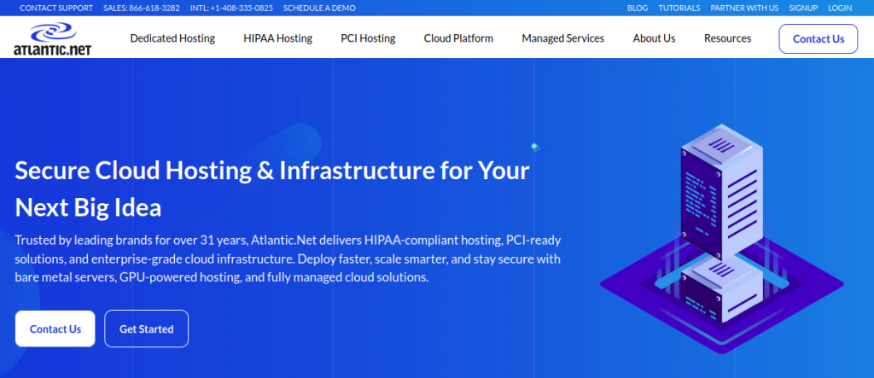The image size is (874, 378).
Task: Click the white Contact Us hero button
Action: coord(55,329)
